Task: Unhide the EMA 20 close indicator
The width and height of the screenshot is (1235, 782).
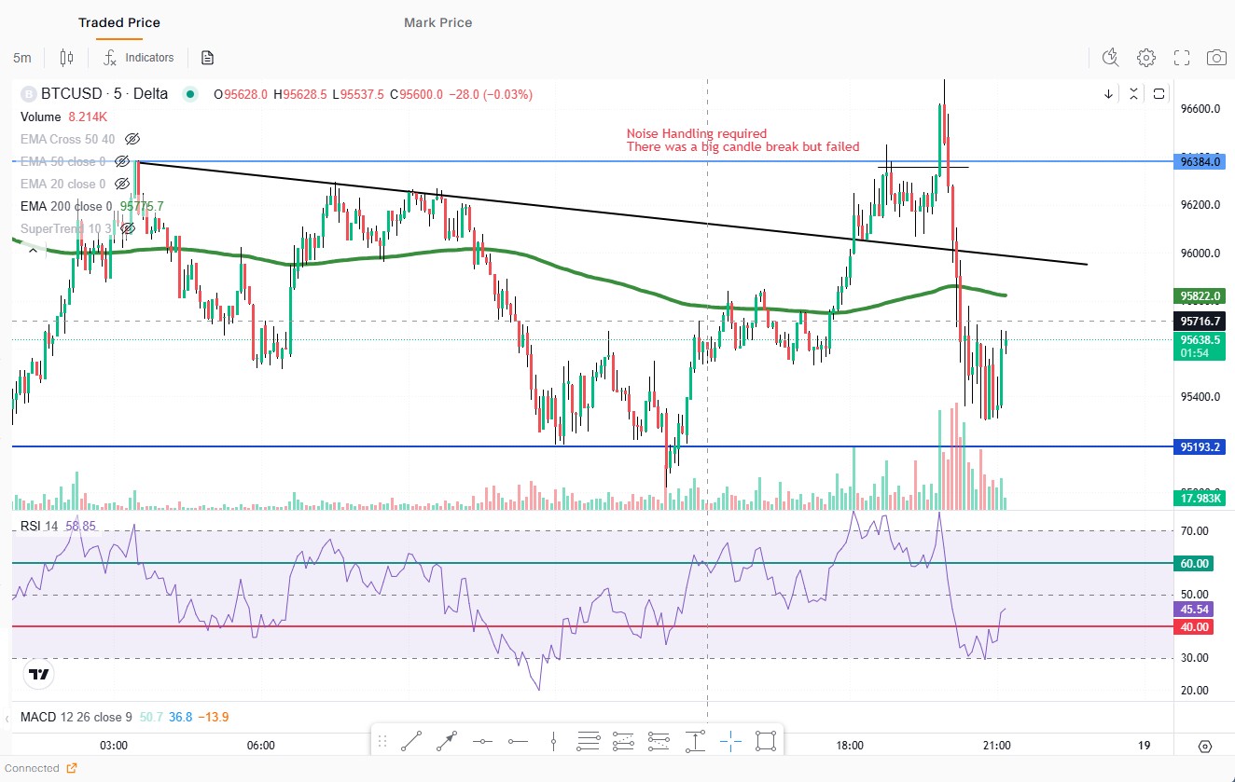Action: pyautogui.click(x=122, y=184)
